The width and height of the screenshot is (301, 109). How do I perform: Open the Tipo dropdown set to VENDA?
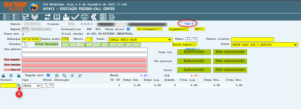coord(31,86)
